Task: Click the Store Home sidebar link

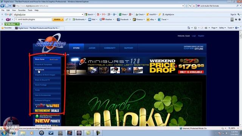Action: [x=40, y=59]
